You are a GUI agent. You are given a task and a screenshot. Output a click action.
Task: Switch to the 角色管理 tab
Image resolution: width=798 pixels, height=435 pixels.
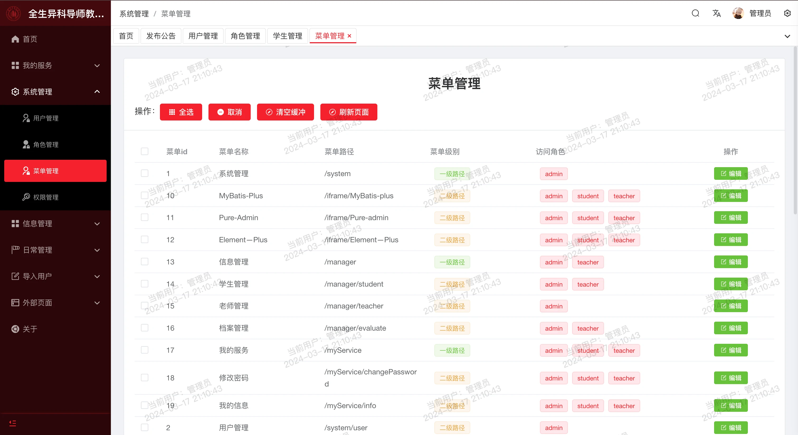pyautogui.click(x=245, y=36)
